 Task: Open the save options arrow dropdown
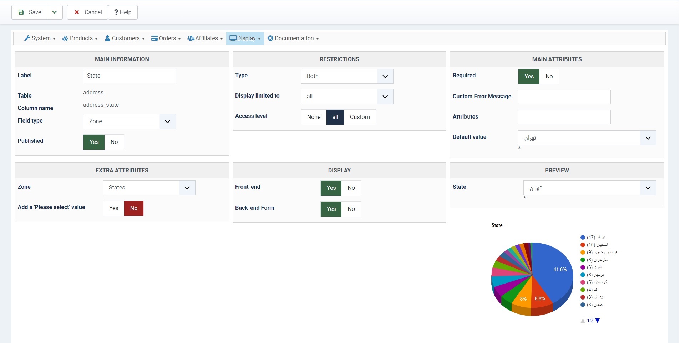(54, 12)
